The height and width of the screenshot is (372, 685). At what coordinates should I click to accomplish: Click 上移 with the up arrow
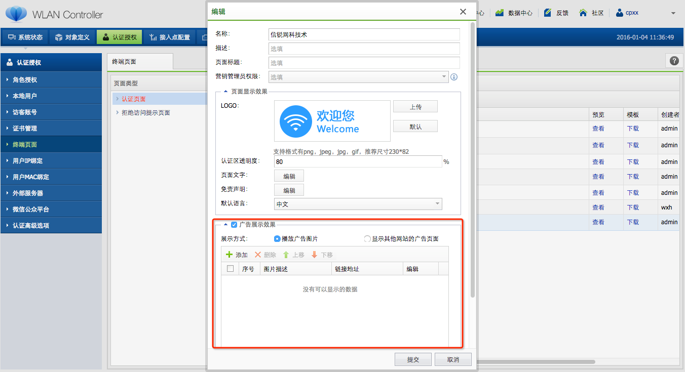tap(294, 255)
